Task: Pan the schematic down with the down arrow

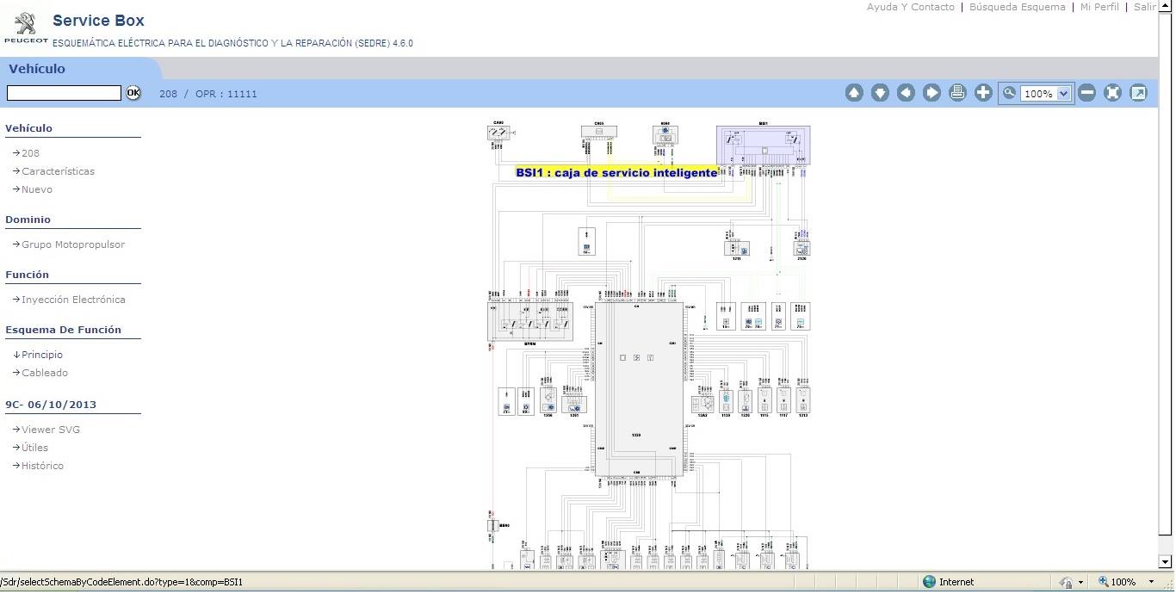Action: (x=880, y=93)
